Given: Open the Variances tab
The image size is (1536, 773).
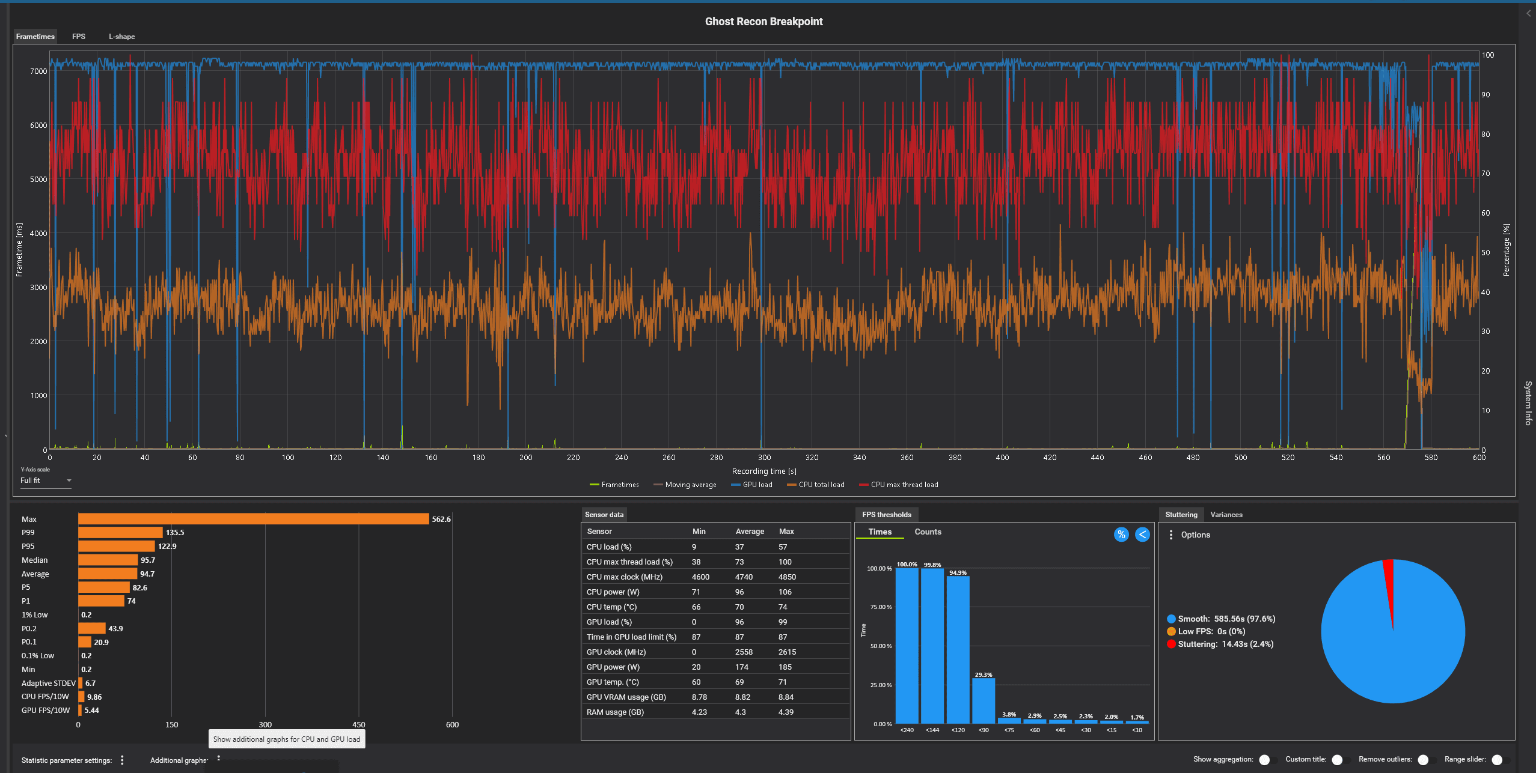Looking at the screenshot, I should [1226, 515].
